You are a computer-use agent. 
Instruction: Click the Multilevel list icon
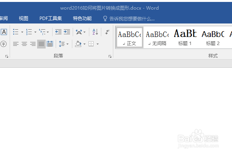tap(42, 32)
